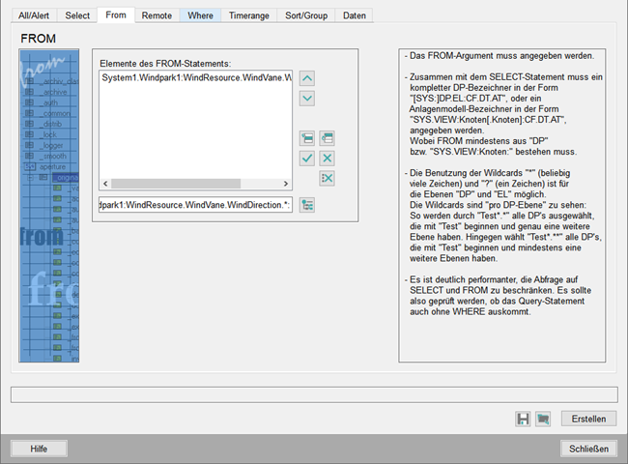Screen dimensions: 628x464
Task: Open the Timerange tab
Action: click(x=250, y=15)
